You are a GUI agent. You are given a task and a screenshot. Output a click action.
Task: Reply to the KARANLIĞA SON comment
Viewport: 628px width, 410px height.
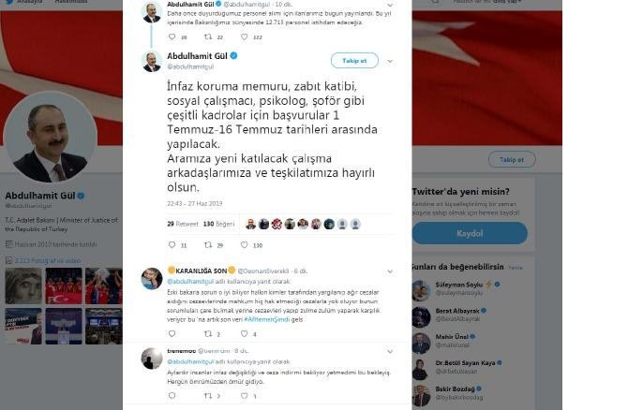(172, 333)
